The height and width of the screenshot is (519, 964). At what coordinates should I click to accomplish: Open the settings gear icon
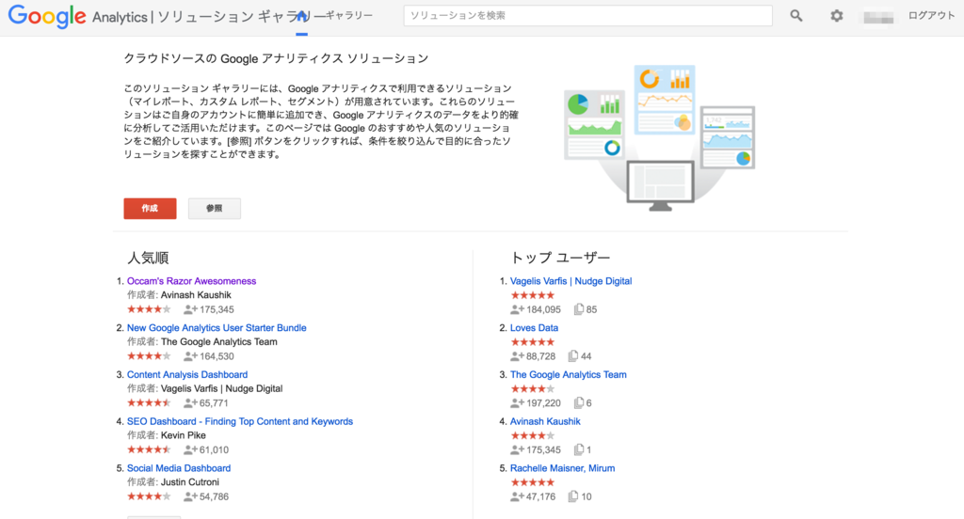point(837,16)
